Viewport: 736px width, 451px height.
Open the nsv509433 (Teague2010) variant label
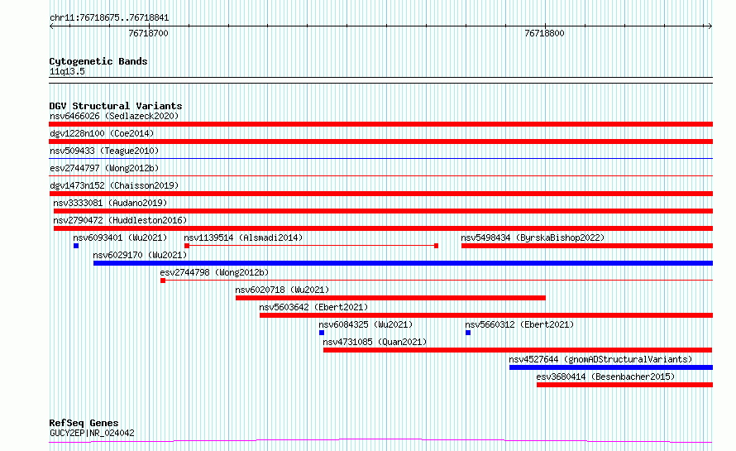tap(104, 151)
